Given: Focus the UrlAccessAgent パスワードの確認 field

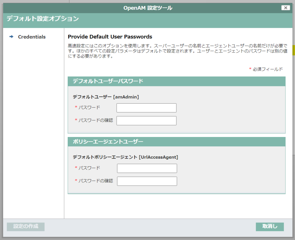Looking at the screenshot, I should tap(147, 181).
